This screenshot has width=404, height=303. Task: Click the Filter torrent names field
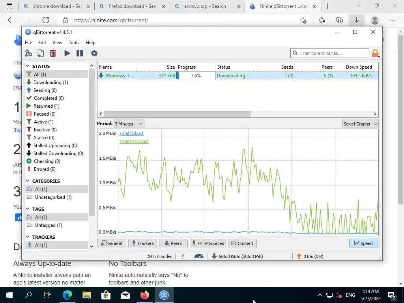[330, 53]
